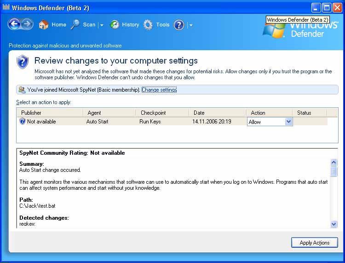Click the shield icon in the Not available row

(x=23, y=122)
